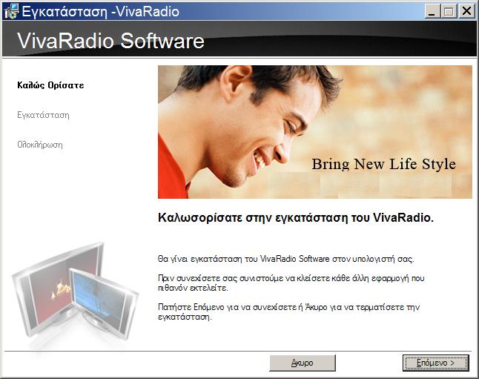The image size is (479, 379).
Task: Click the Επόμενο > button to continue
Action: [435, 363]
